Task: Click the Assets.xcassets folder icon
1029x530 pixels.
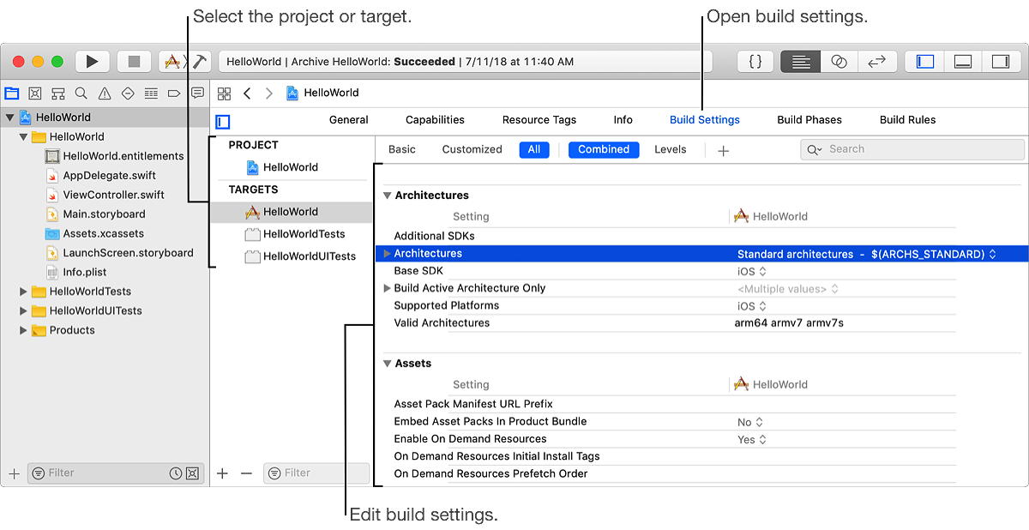Action: [x=51, y=233]
